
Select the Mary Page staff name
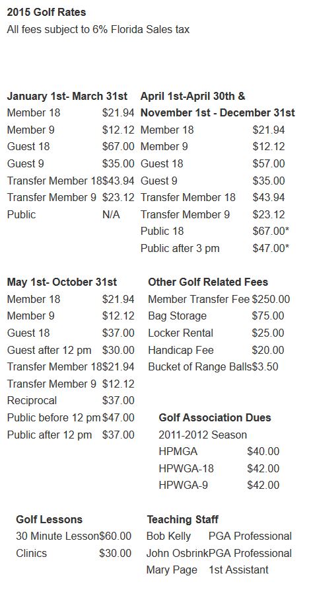coord(172,570)
